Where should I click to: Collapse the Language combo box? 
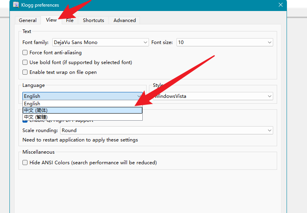coord(83,96)
